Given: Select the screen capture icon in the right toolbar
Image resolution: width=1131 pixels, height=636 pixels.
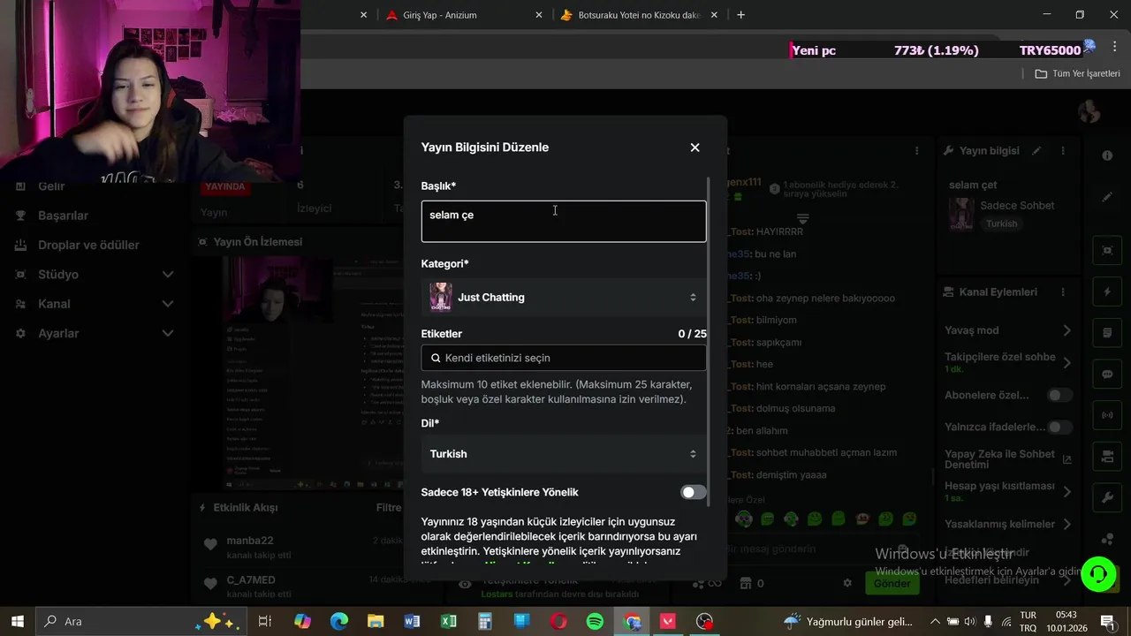Looking at the screenshot, I should pyautogui.click(x=1107, y=250).
